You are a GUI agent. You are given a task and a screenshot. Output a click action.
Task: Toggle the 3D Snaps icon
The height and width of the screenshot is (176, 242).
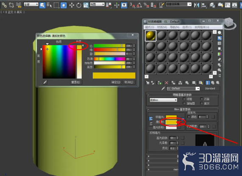coord(132,5)
